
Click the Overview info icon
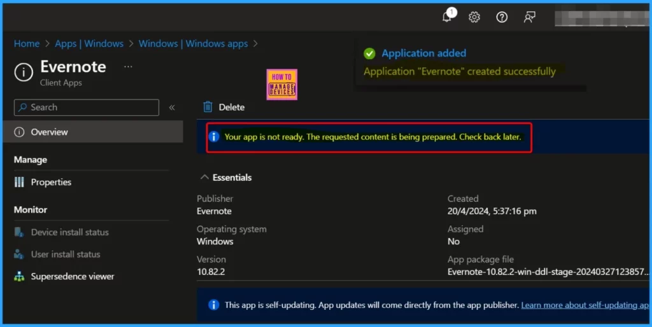tap(19, 132)
